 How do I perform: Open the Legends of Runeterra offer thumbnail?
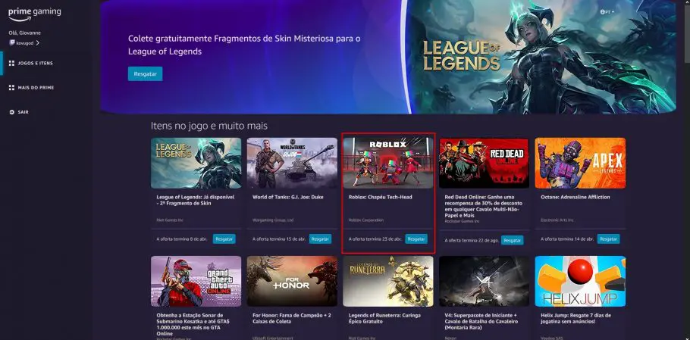pos(388,281)
